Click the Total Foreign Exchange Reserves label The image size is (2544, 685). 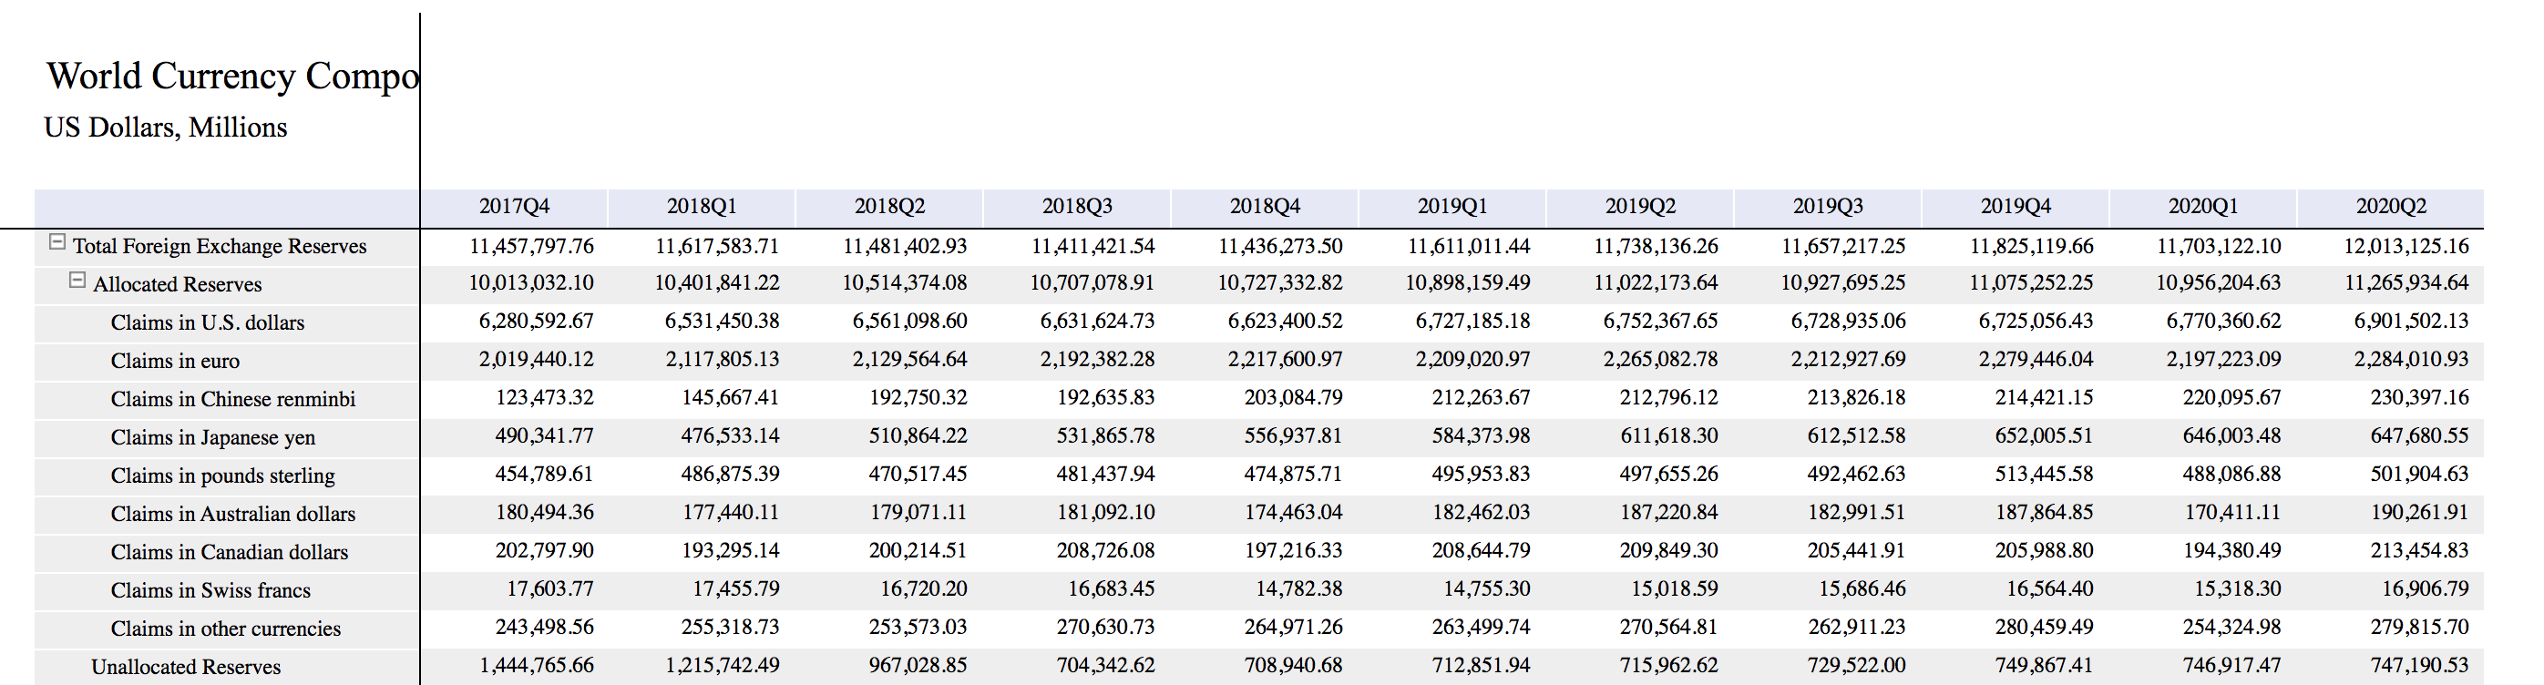220,247
